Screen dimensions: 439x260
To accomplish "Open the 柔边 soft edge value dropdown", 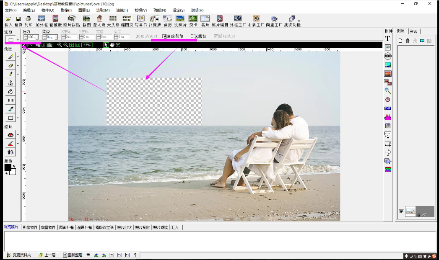I will (56, 37).
